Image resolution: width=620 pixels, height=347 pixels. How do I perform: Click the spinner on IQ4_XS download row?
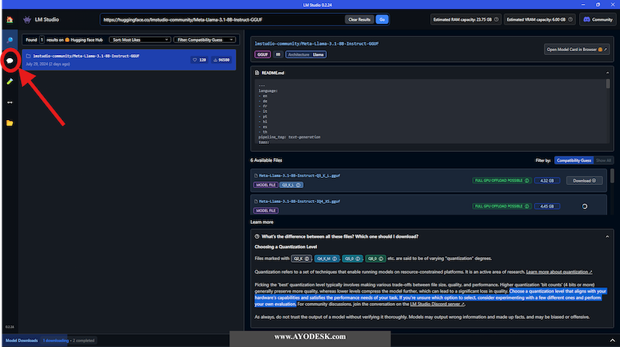584,206
